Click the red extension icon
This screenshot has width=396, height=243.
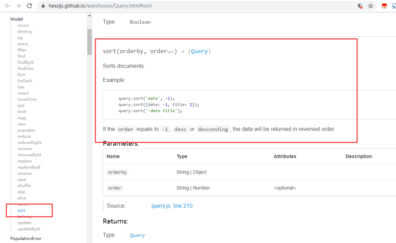point(384,6)
